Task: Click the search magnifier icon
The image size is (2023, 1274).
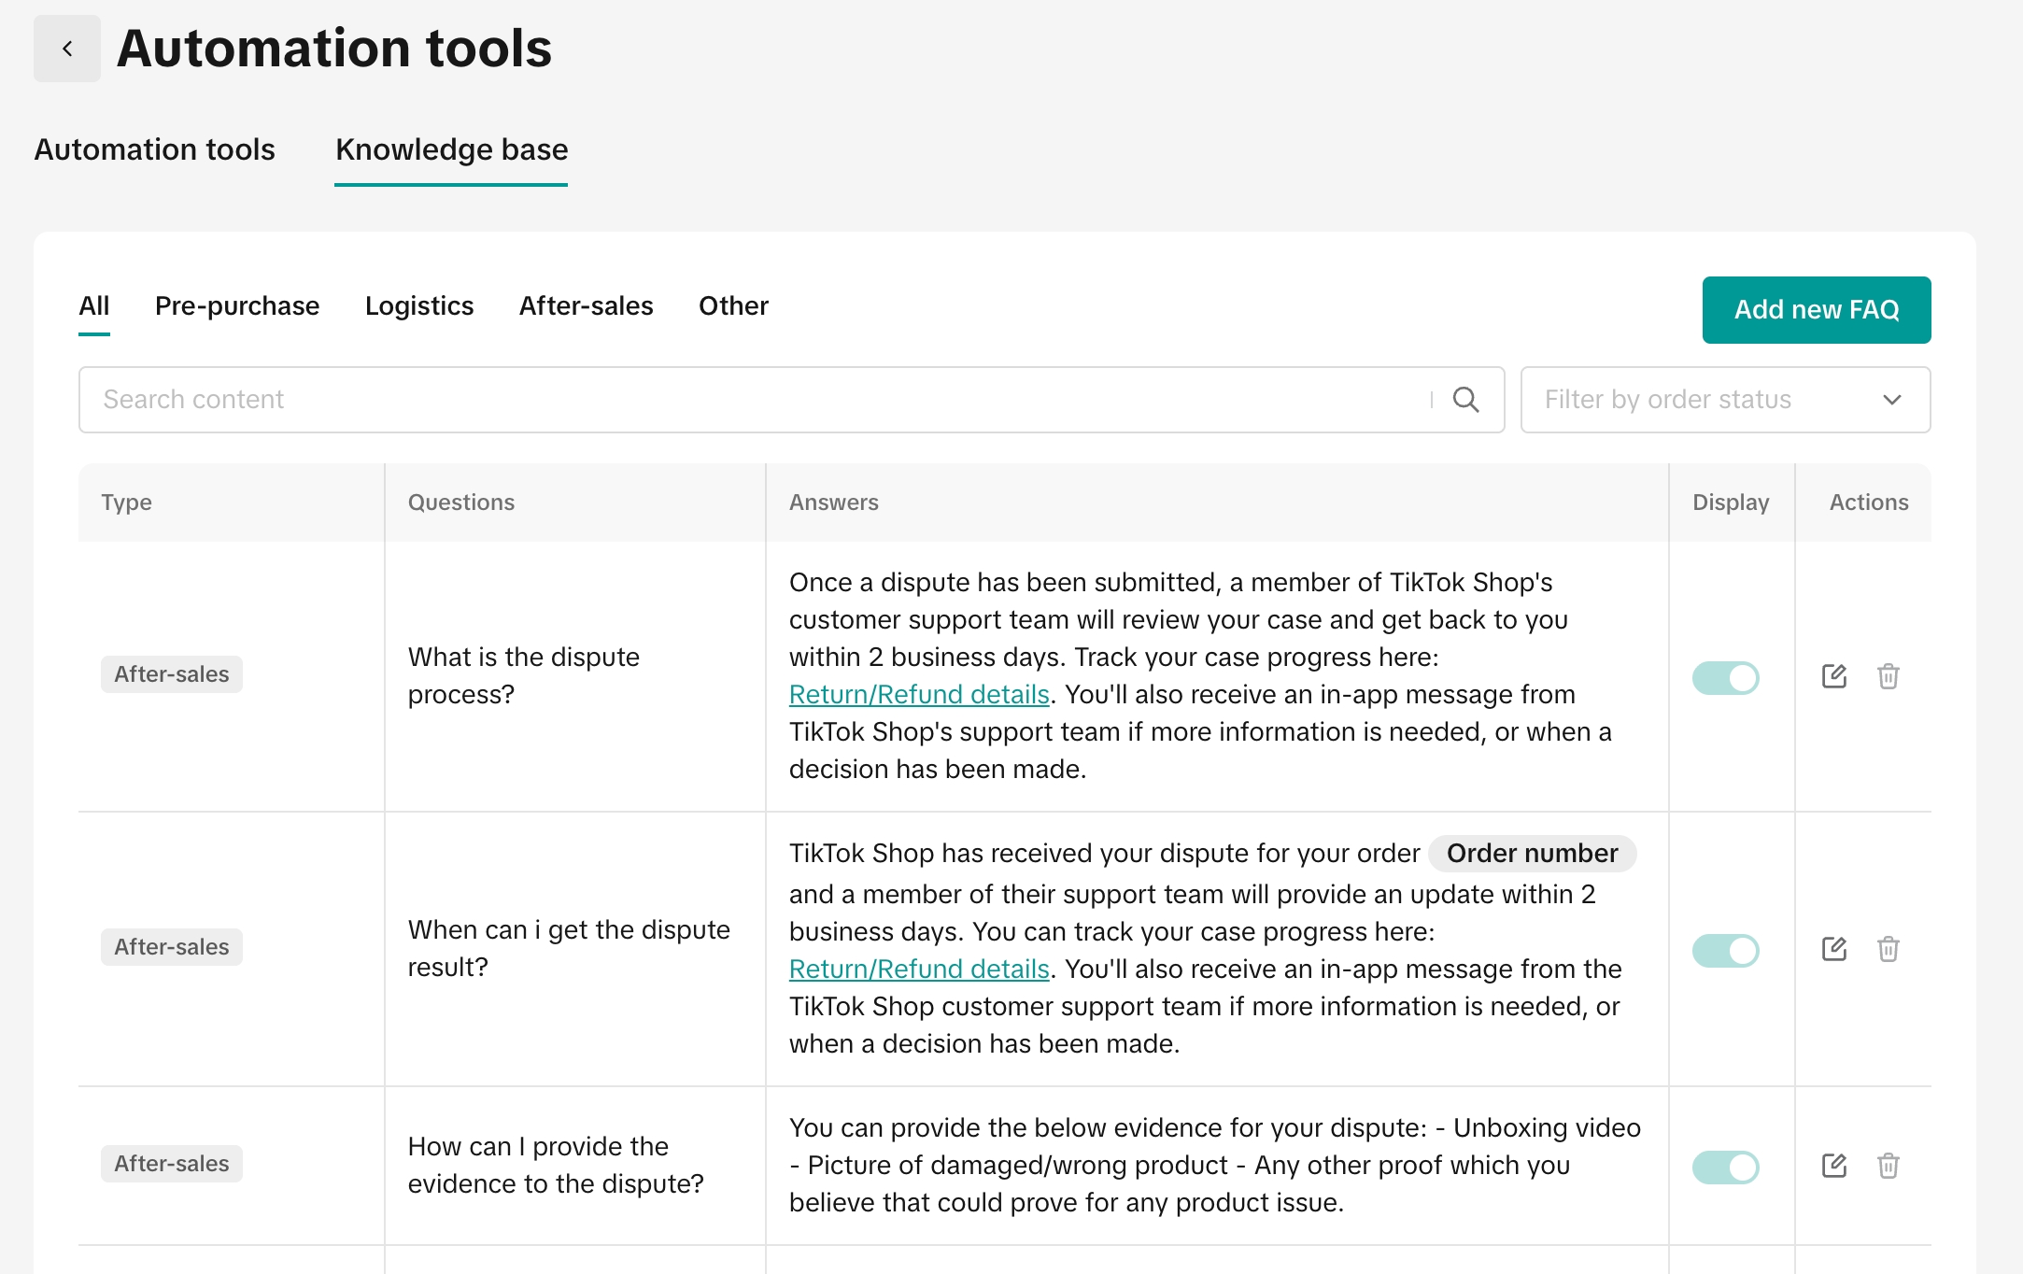Action: pos(1465,400)
